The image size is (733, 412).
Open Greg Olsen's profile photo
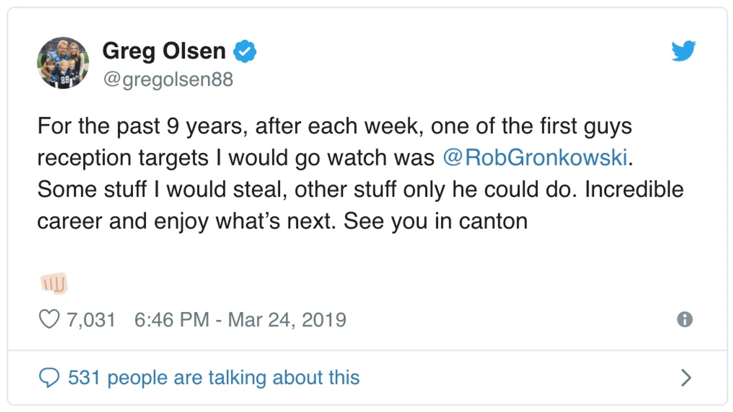(x=63, y=63)
